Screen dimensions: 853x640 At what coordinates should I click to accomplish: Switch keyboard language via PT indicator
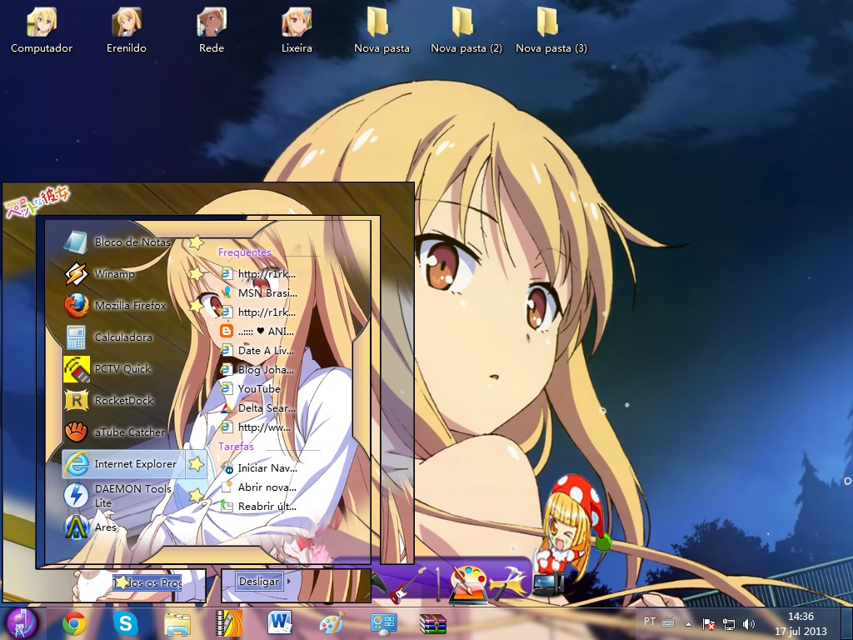coord(650,621)
